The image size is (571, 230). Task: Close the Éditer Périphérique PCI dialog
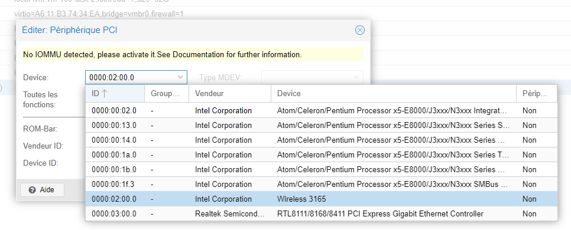pos(360,30)
